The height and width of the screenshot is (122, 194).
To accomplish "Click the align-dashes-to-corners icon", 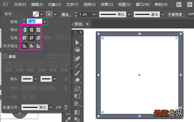I will click(x=64, y=56).
